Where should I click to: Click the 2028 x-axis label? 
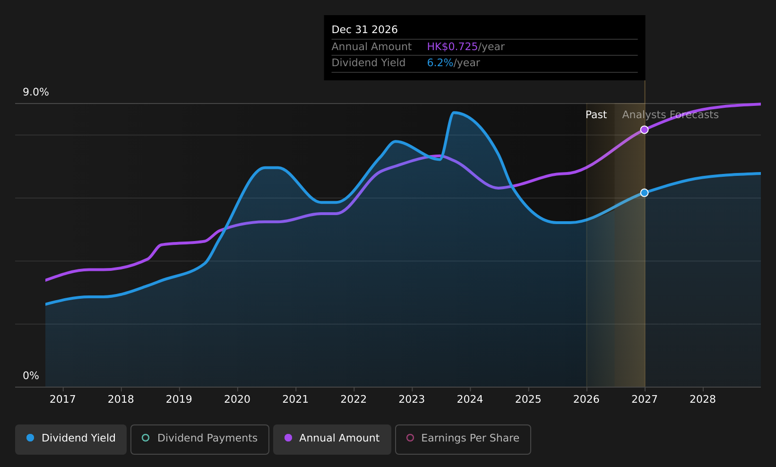coord(703,399)
